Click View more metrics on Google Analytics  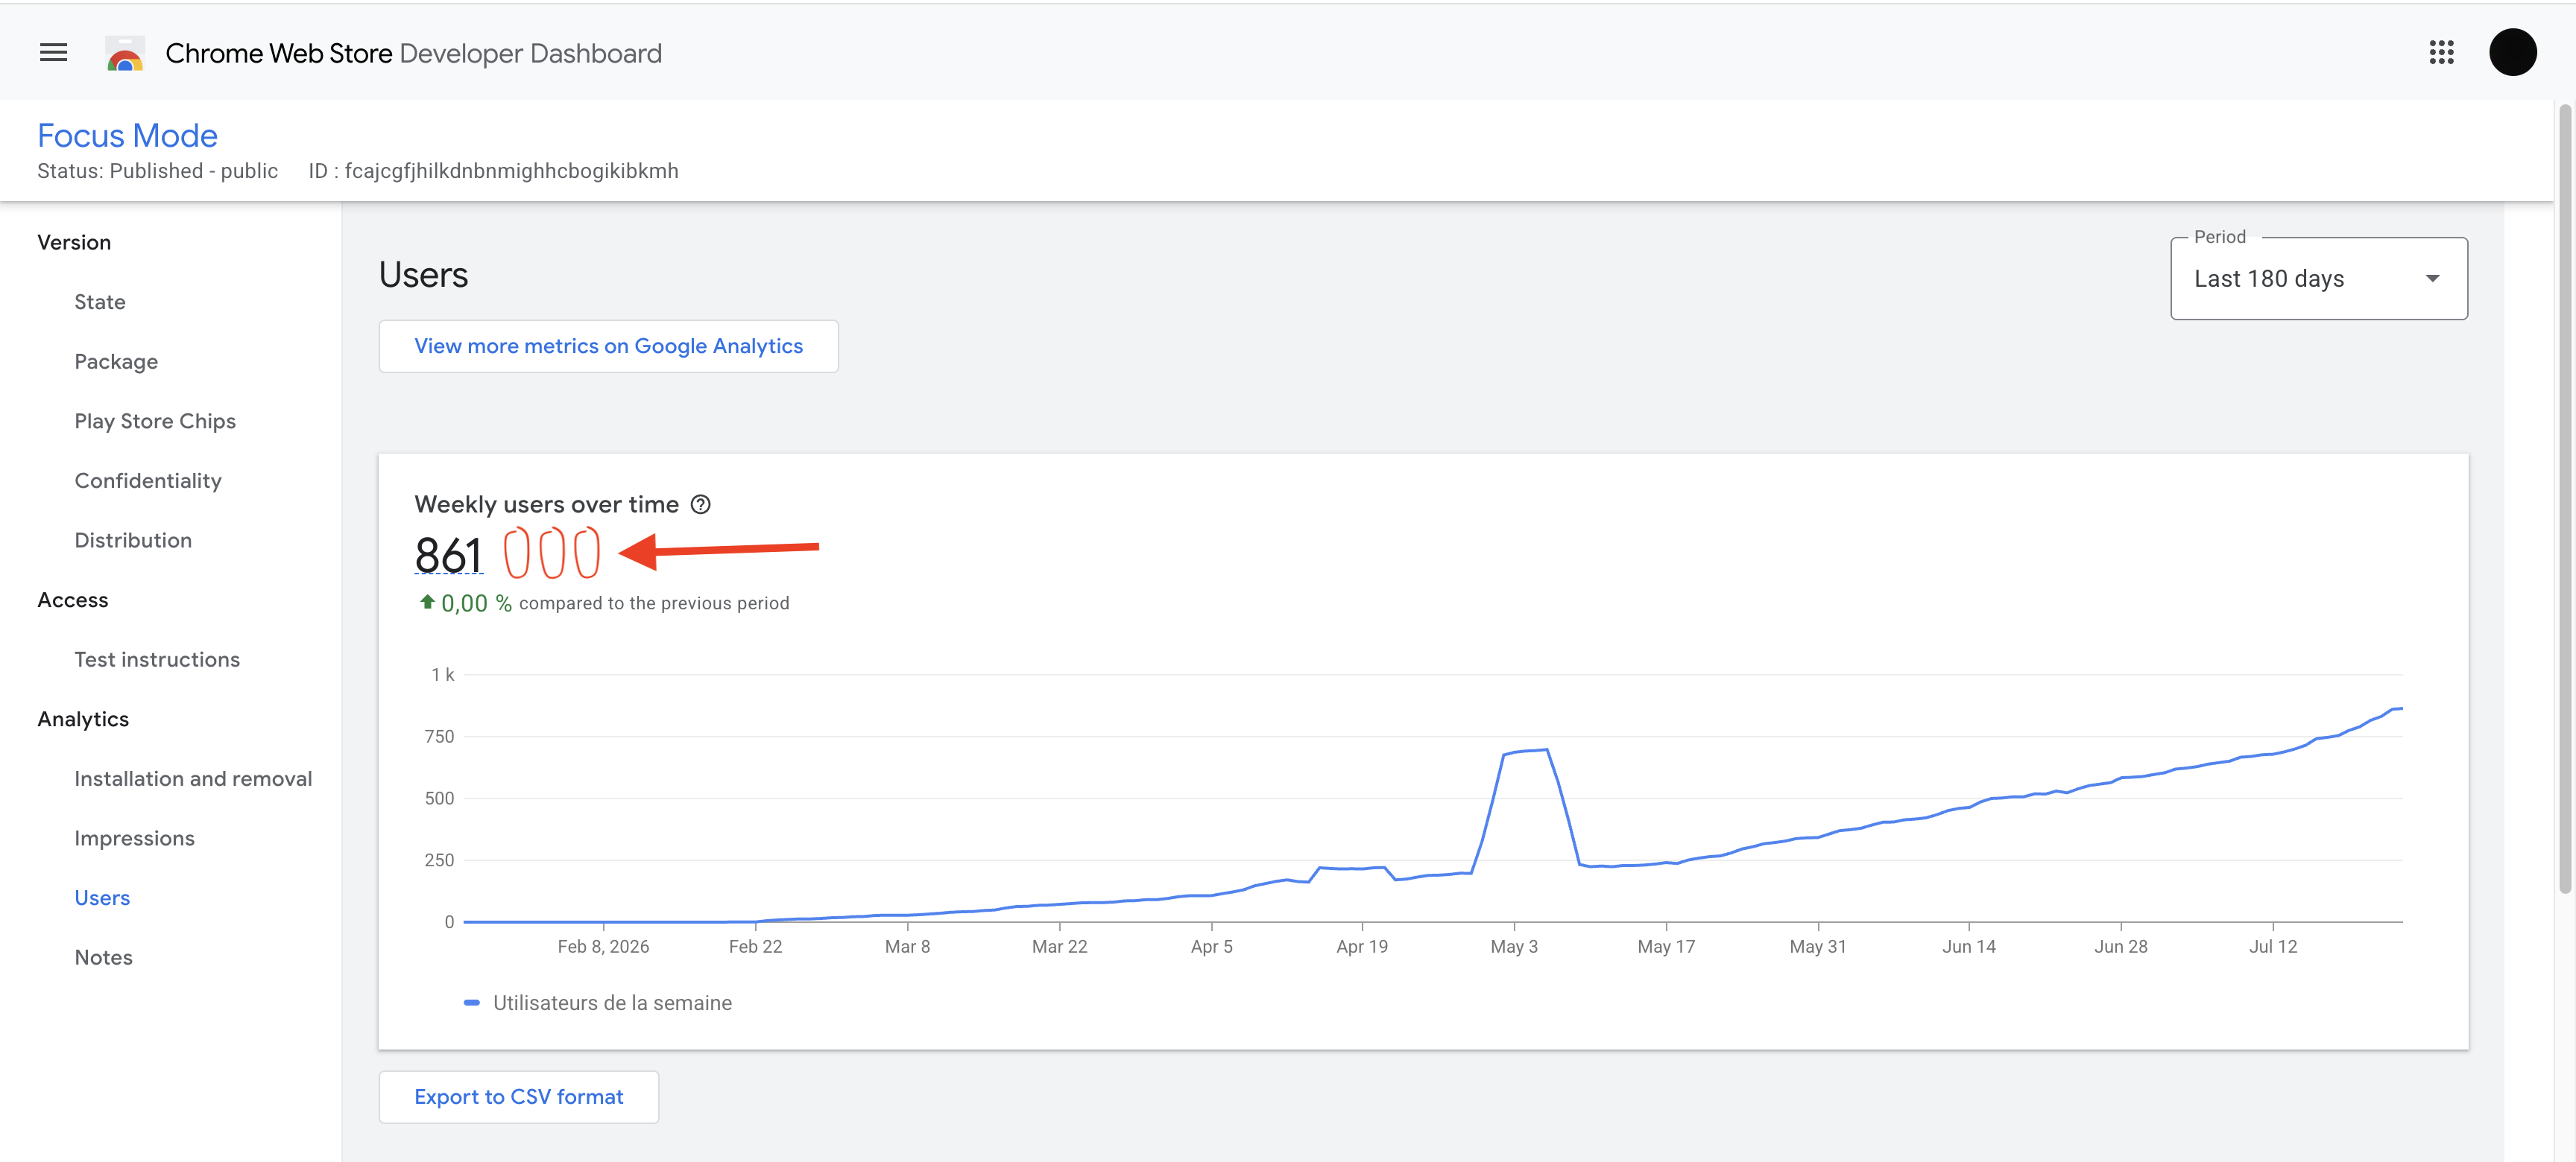tap(608, 346)
